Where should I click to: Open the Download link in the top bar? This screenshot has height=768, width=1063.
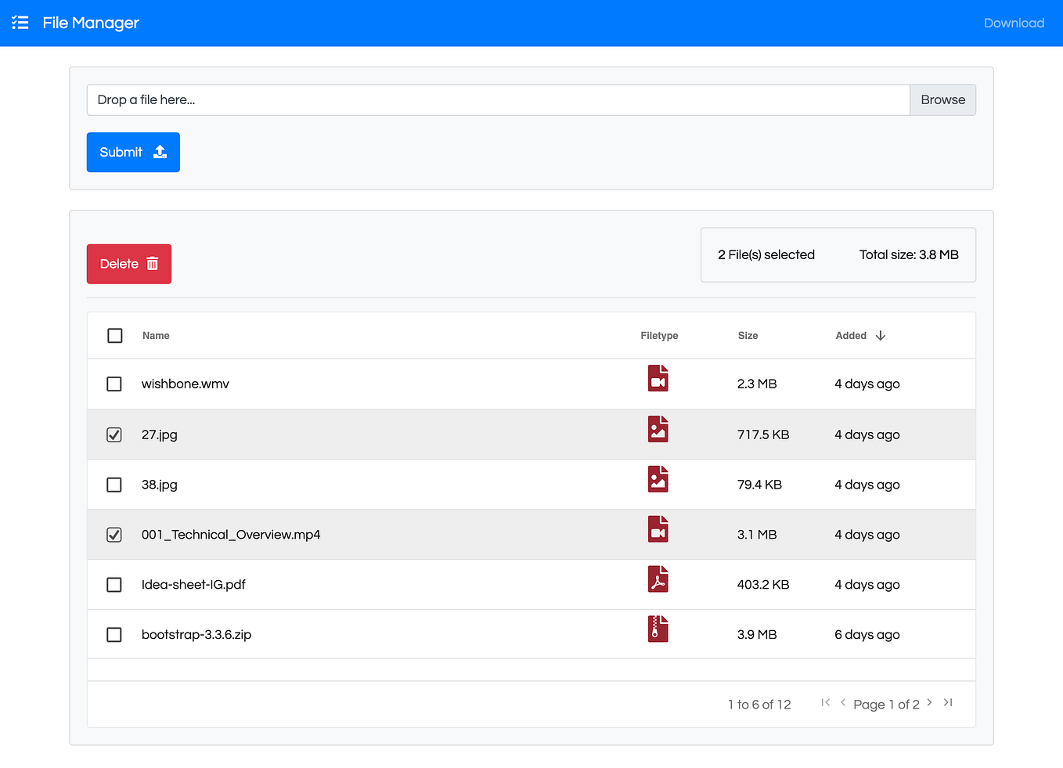pyautogui.click(x=1014, y=23)
